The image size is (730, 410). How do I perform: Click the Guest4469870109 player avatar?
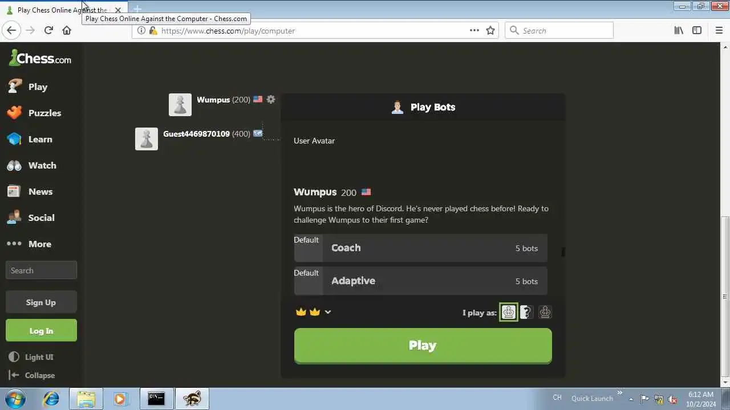click(x=147, y=139)
